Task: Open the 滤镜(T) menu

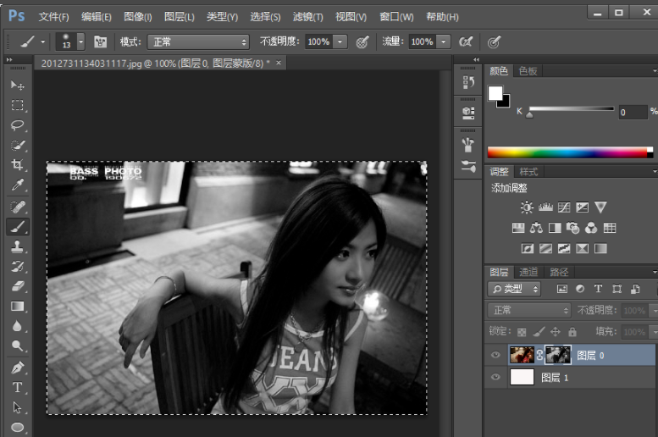Action: pyautogui.click(x=307, y=16)
